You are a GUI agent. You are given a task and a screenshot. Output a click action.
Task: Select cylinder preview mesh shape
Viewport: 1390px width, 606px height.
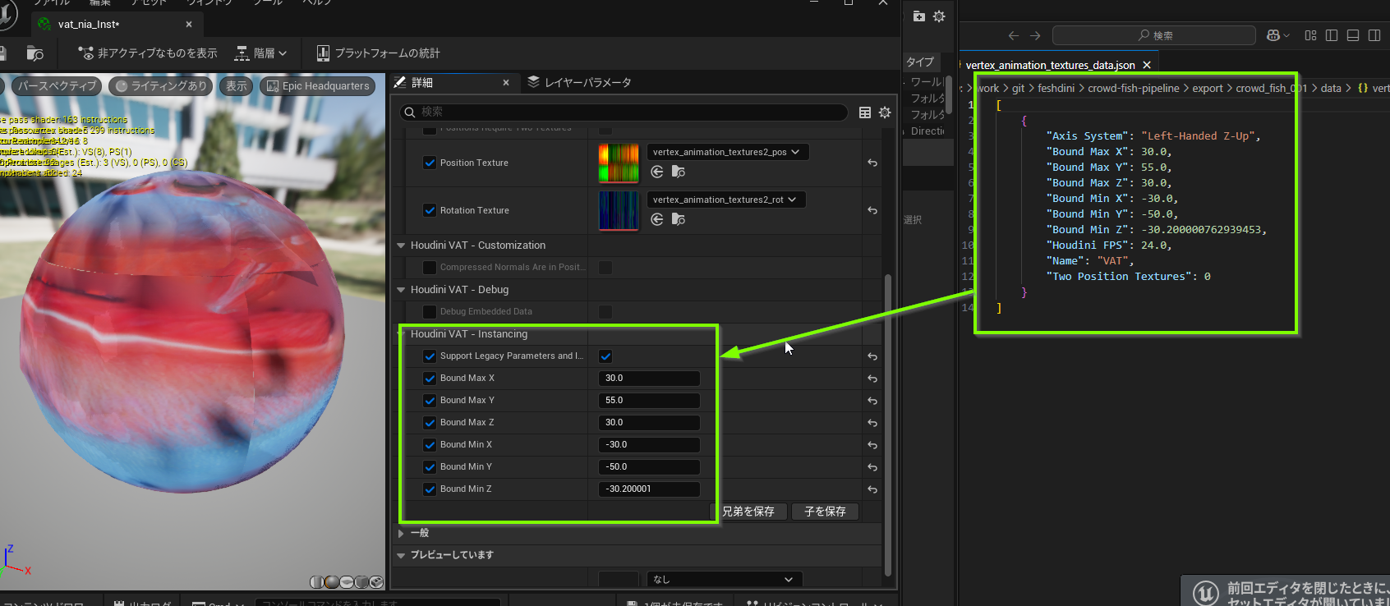tap(317, 582)
